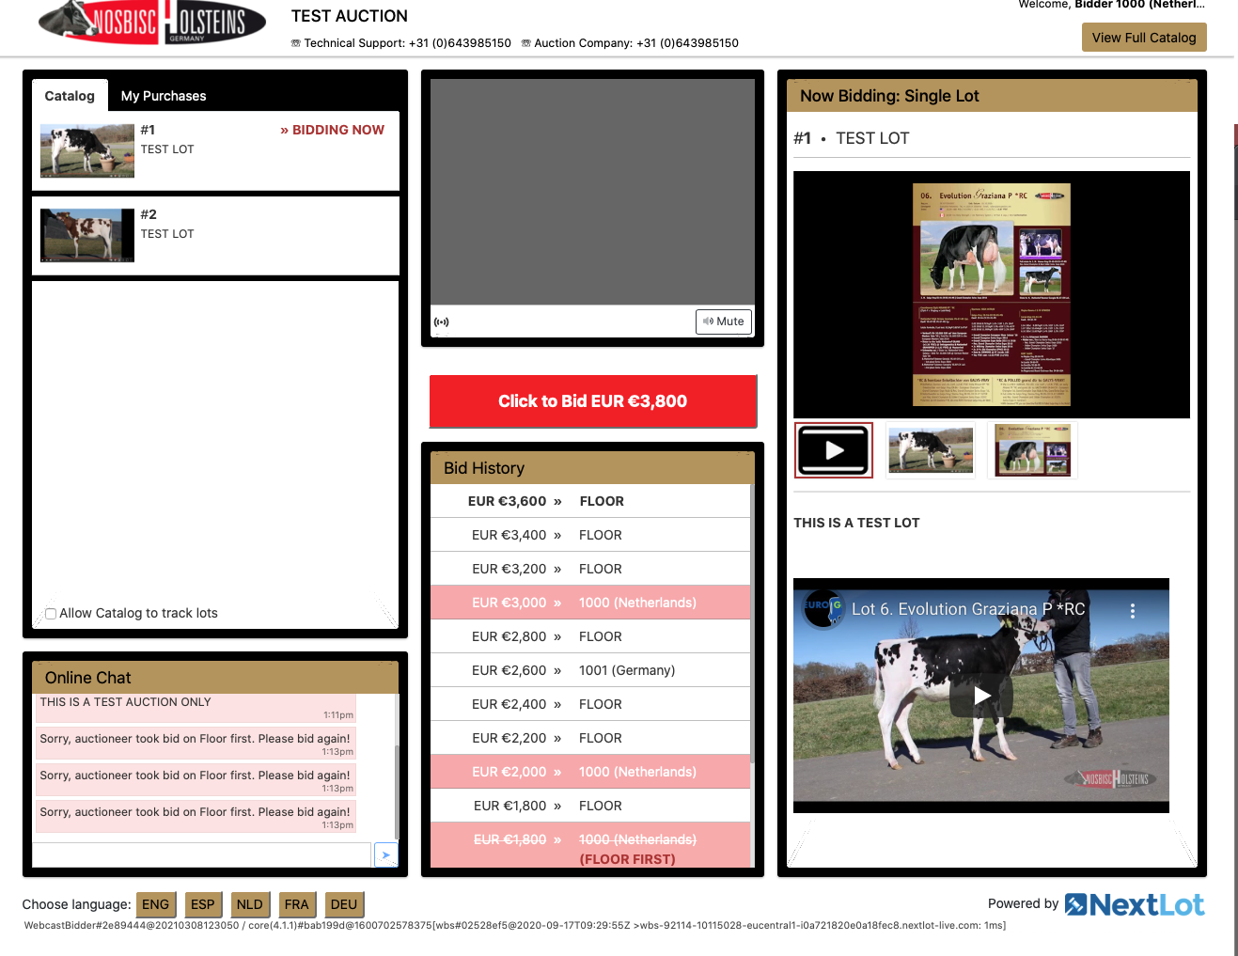This screenshot has height=956, width=1238.
Task: Open YouTube video more options menu
Action: (1132, 611)
